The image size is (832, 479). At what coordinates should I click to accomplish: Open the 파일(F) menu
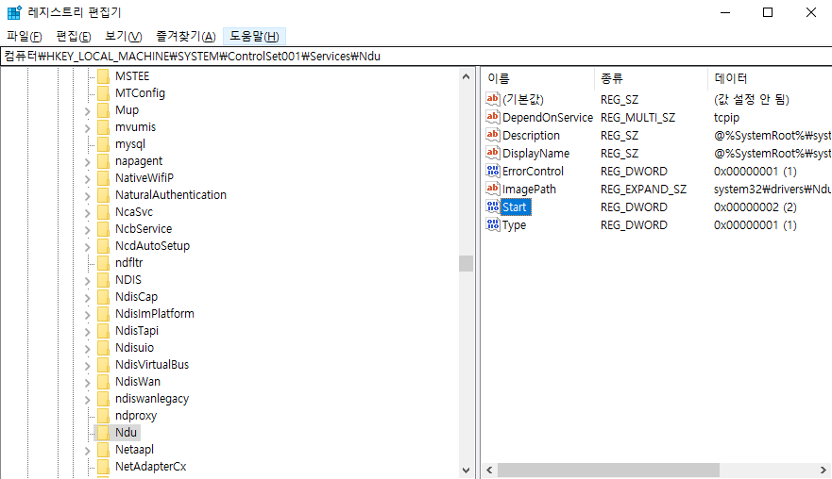point(25,36)
